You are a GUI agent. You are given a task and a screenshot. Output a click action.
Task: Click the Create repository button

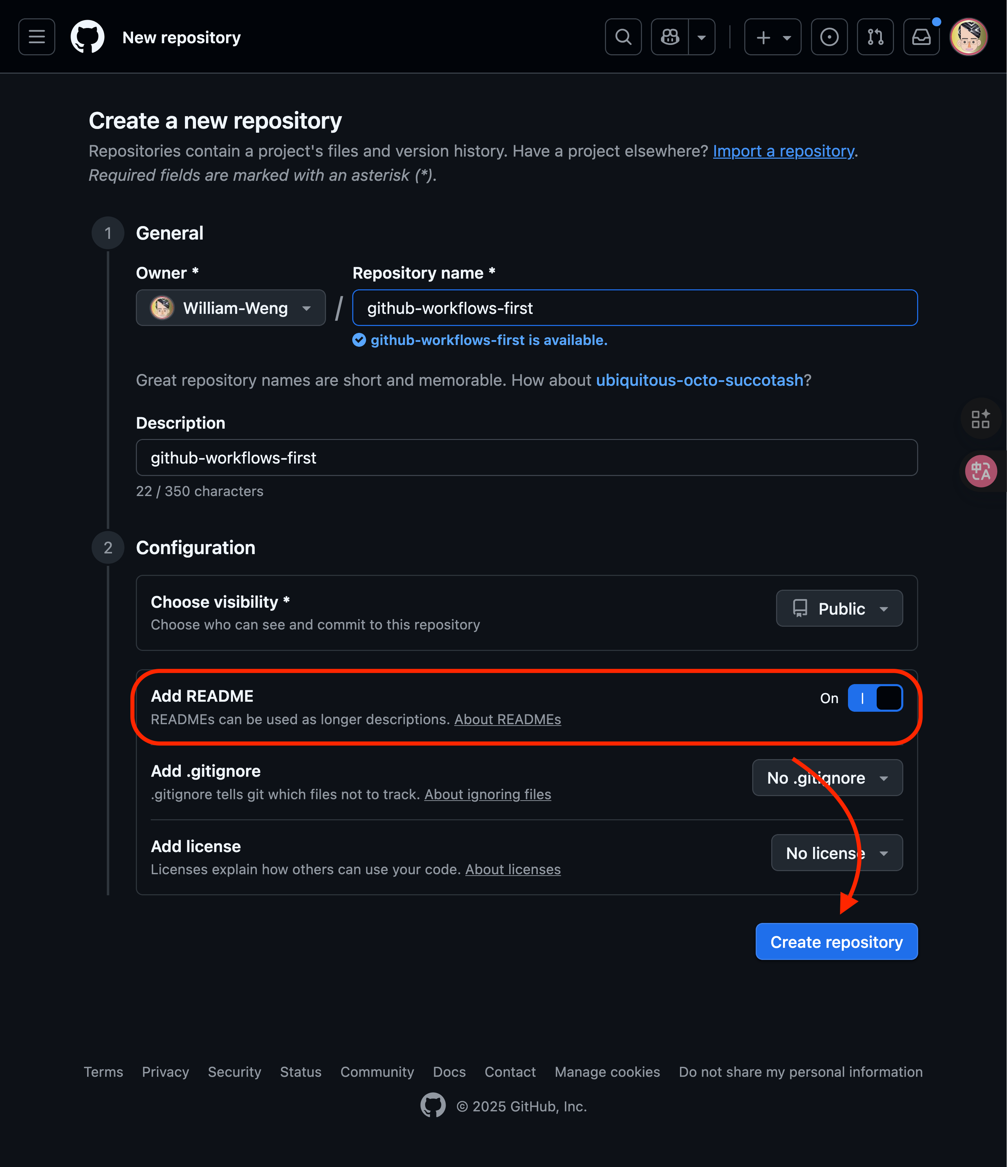pos(836,942)
